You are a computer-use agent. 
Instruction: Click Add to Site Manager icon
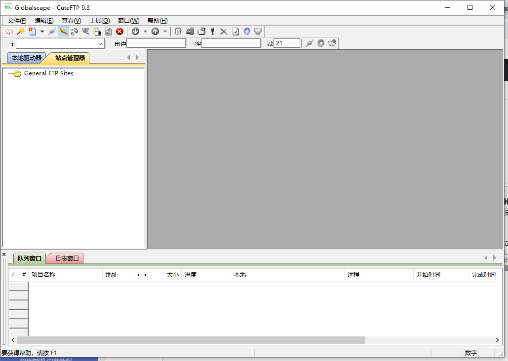click(332, 43)
